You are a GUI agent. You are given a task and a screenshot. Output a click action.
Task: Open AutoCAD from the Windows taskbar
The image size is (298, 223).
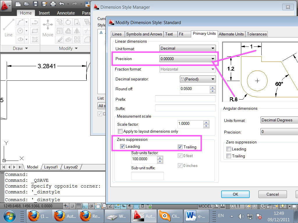(x=144, y=216)
